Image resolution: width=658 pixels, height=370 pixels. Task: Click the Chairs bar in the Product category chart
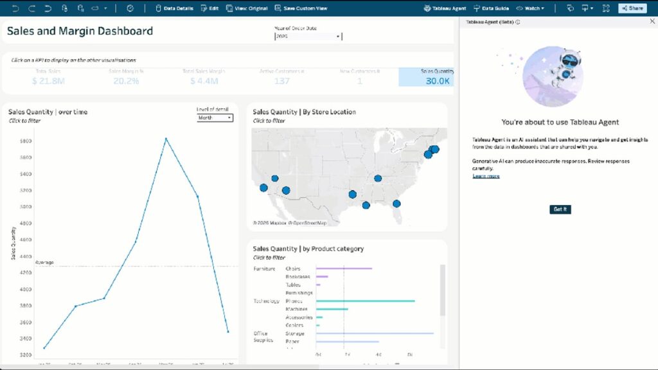[344, 269]
